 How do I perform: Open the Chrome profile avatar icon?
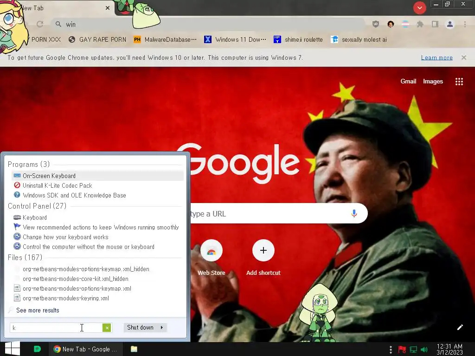tap(450, 24)
